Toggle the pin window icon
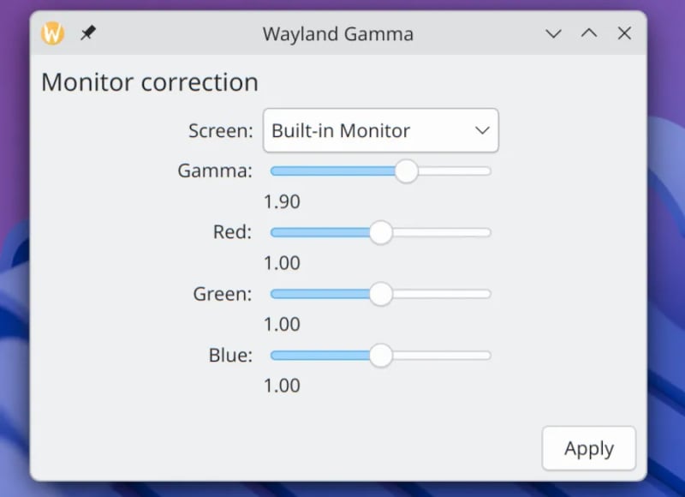 pos(88,33)
